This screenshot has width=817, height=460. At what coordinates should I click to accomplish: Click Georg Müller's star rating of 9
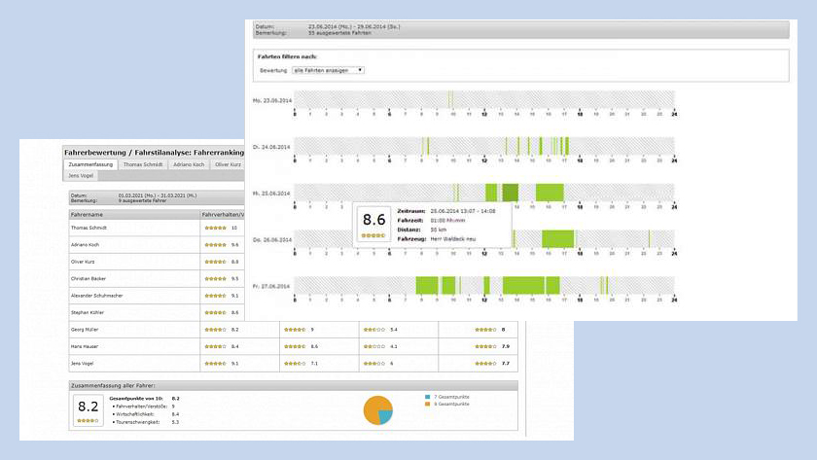tap(295, 330)
